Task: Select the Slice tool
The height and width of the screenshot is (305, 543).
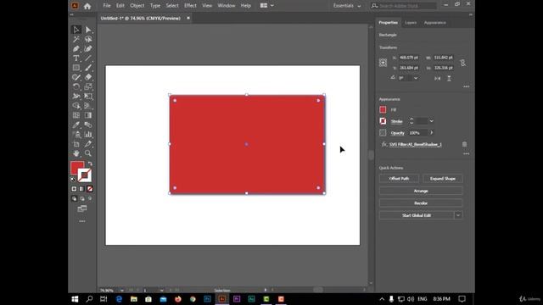Action: 88,144
